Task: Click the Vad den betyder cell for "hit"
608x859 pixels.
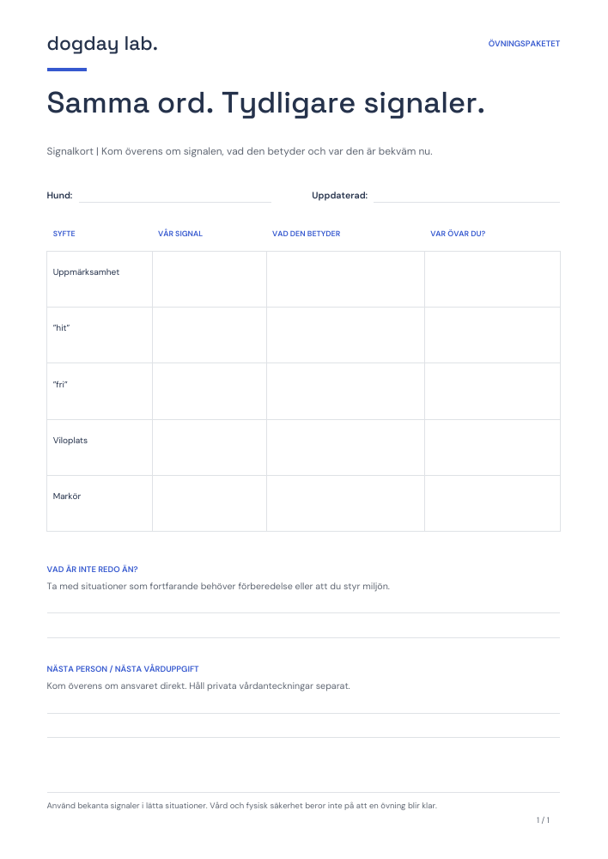Action: click(x=345, y=335)
